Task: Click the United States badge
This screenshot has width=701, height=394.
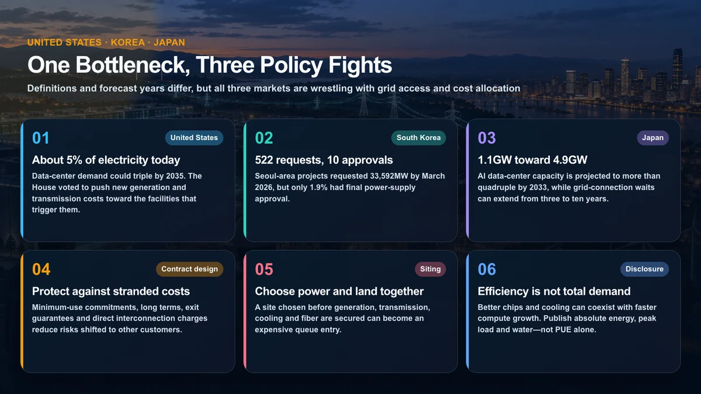Action: [x=194, y=138]
